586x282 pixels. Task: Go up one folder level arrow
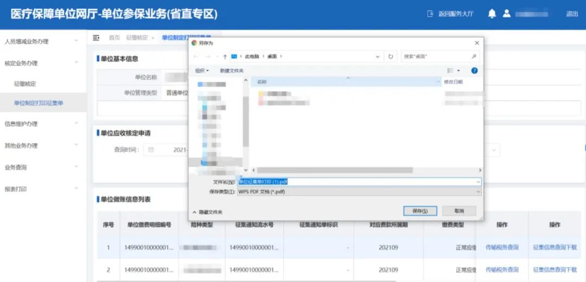(225, 56)
